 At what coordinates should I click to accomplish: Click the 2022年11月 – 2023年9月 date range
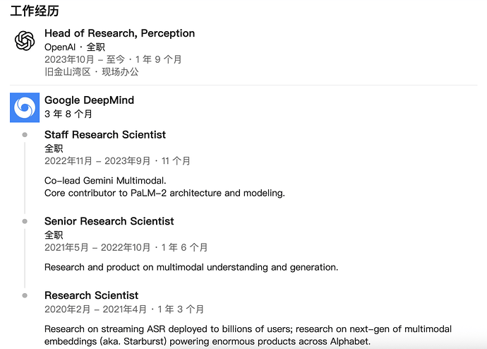click(x=97, y=161)
